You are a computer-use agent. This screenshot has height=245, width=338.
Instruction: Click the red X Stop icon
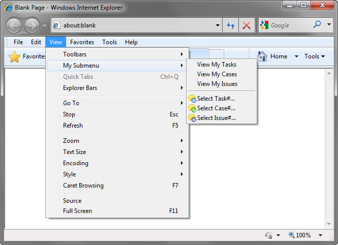[247, 25]
